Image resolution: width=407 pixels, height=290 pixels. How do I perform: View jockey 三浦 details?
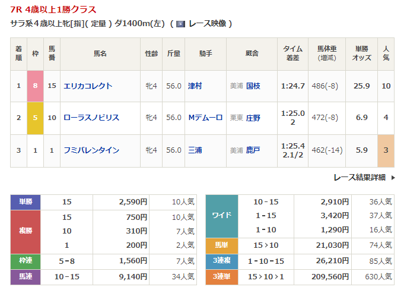click(x=195, y=150)
